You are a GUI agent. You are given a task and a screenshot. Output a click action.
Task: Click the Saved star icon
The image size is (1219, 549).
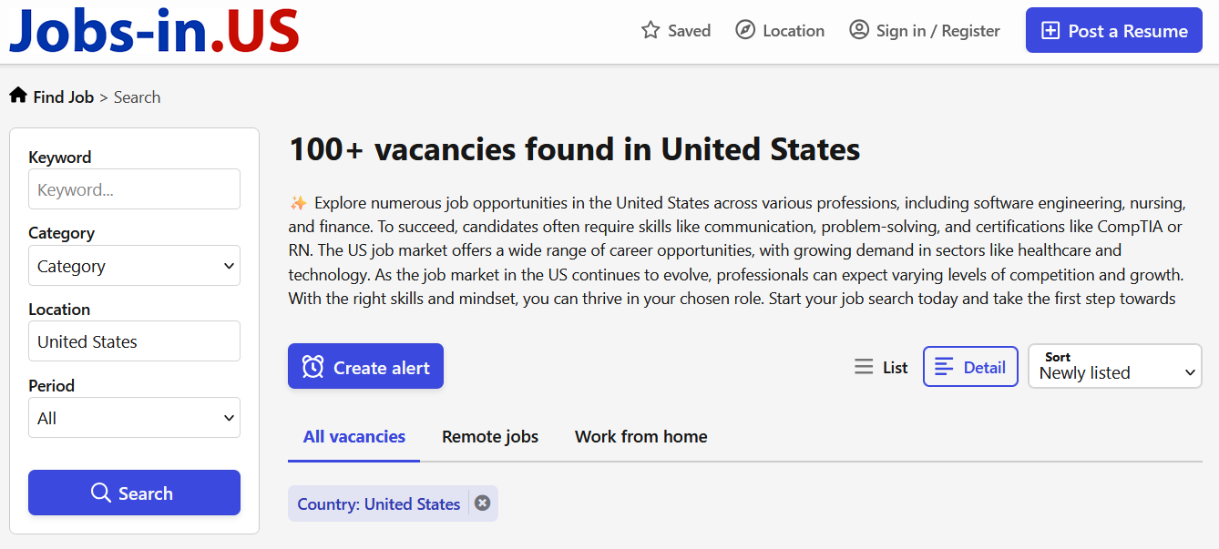[650, 29]
